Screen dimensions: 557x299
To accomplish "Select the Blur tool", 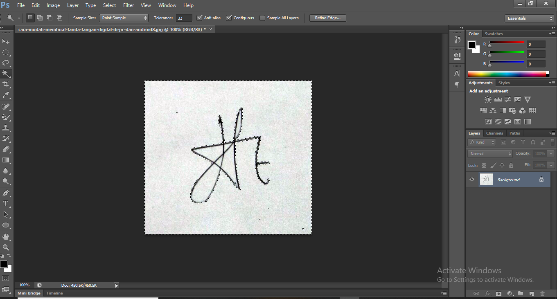I will coord(6,171).
